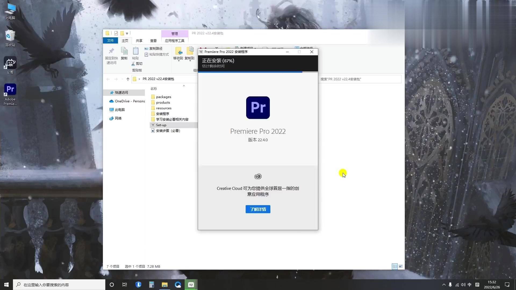The width and height of the screenshot is (516, 290).
Task: Expand the products folder in file list
Action: click(163, 102)
